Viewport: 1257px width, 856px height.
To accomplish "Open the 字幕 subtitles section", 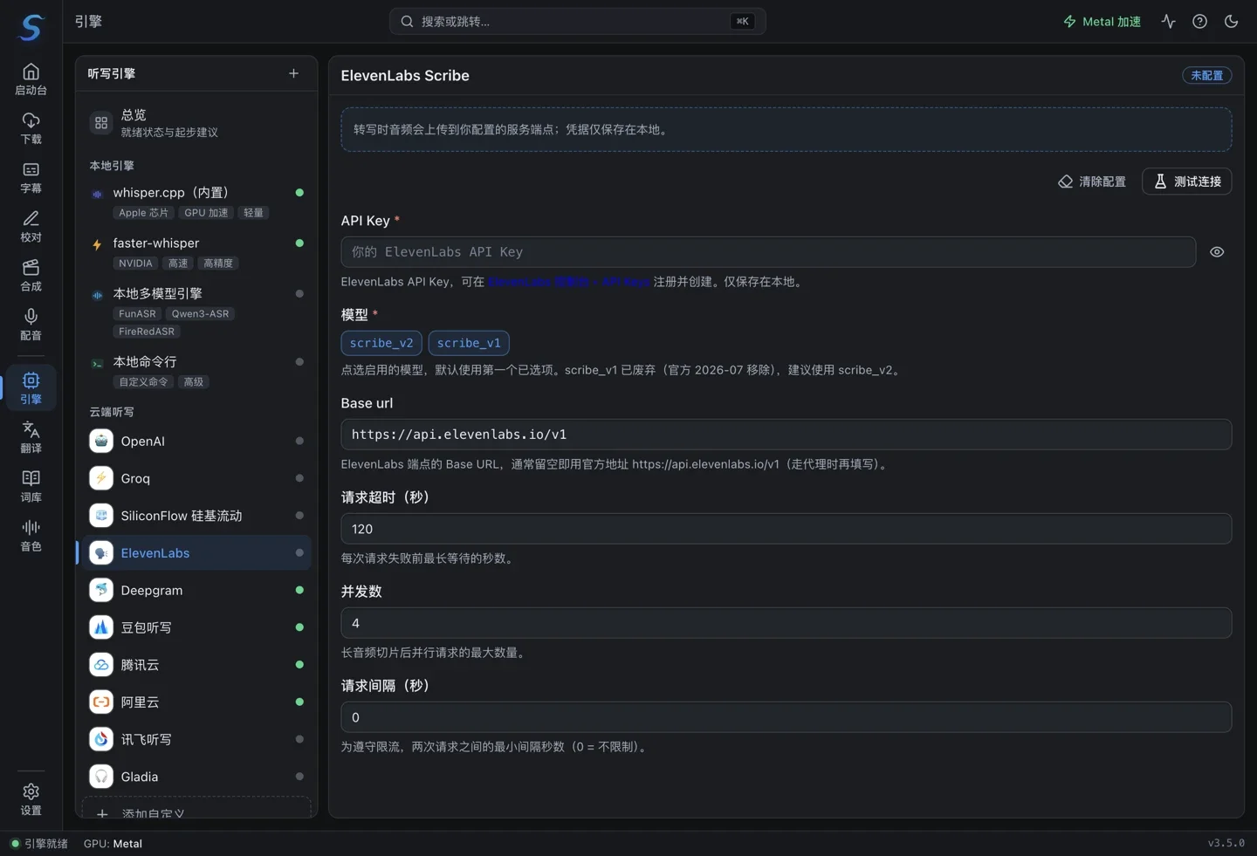I will click(x=31, y=177).
